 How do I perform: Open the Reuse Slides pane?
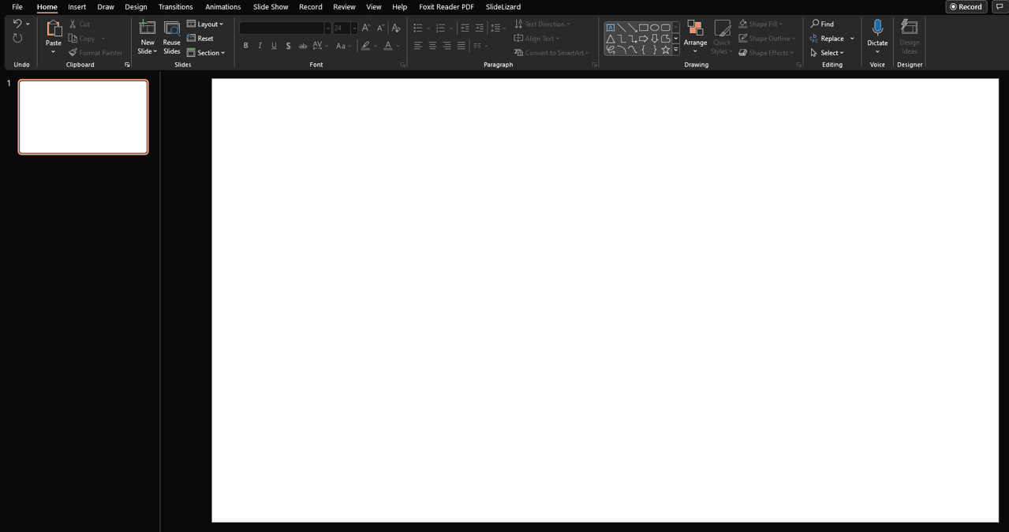pyautogui.click(x=171, y=37)
